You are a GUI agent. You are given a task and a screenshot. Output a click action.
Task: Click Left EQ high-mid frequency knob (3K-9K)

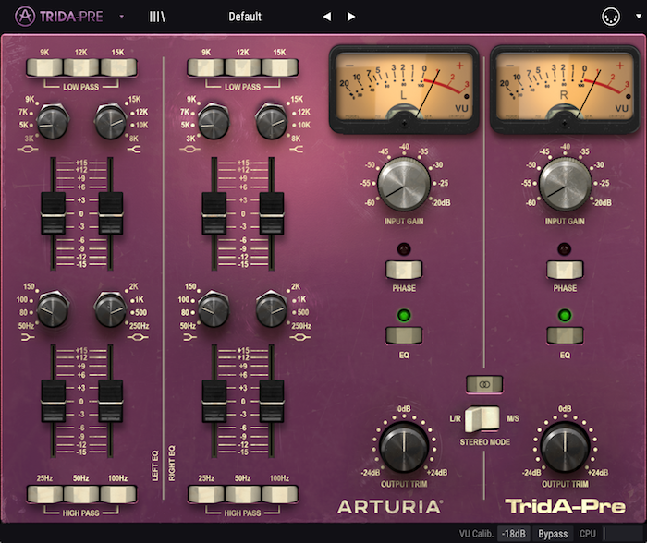(x=53, y=121)
